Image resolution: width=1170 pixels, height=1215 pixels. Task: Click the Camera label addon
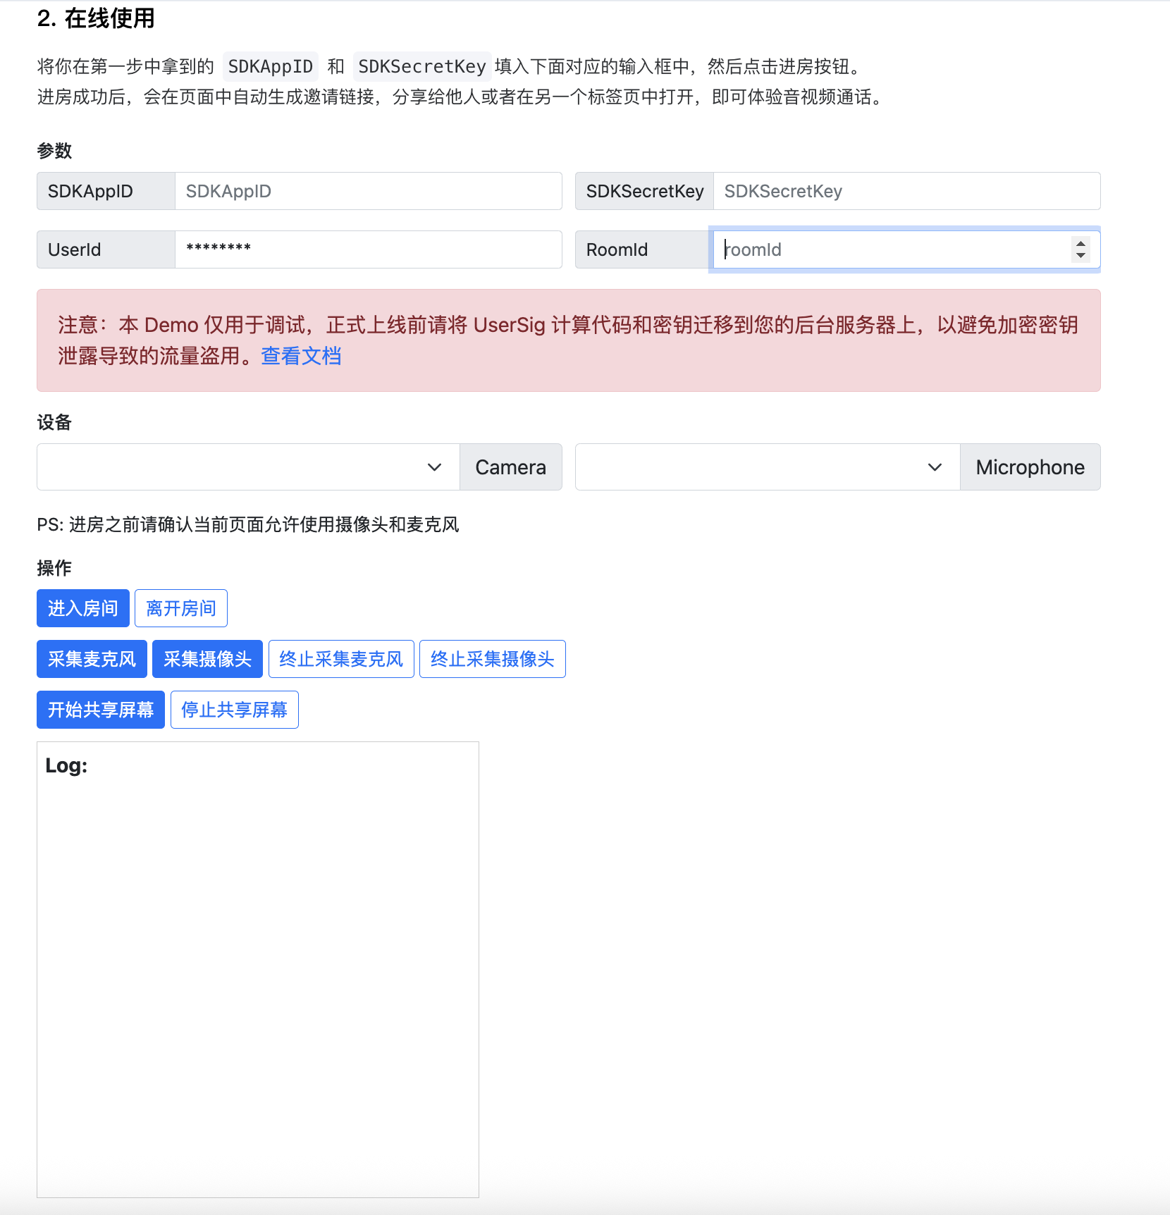[x=511, y=467]
